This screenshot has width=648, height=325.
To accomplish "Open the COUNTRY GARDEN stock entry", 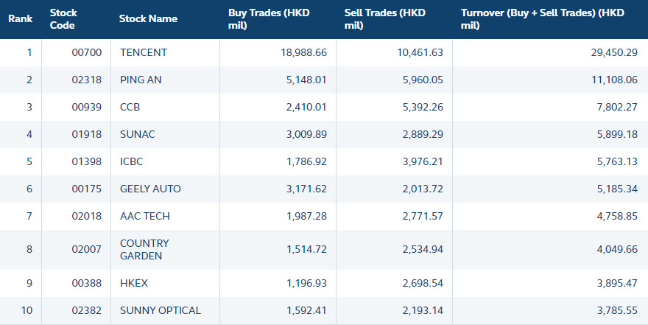I will (144, 249).
